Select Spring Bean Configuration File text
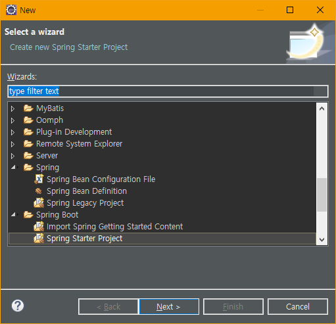Screen dimensions: 336x324 pyautogui.click(x=101, y=179)
